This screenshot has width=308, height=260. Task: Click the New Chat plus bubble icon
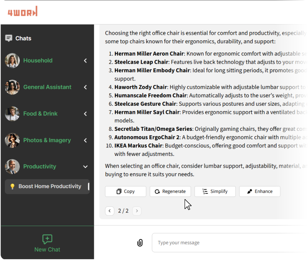pyautogui.click(x=47, y=239)
